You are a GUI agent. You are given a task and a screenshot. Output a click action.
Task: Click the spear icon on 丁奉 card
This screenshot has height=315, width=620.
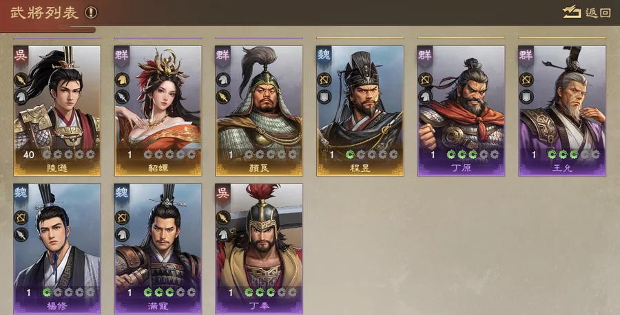pyautogui.click(x=223, y=217)
